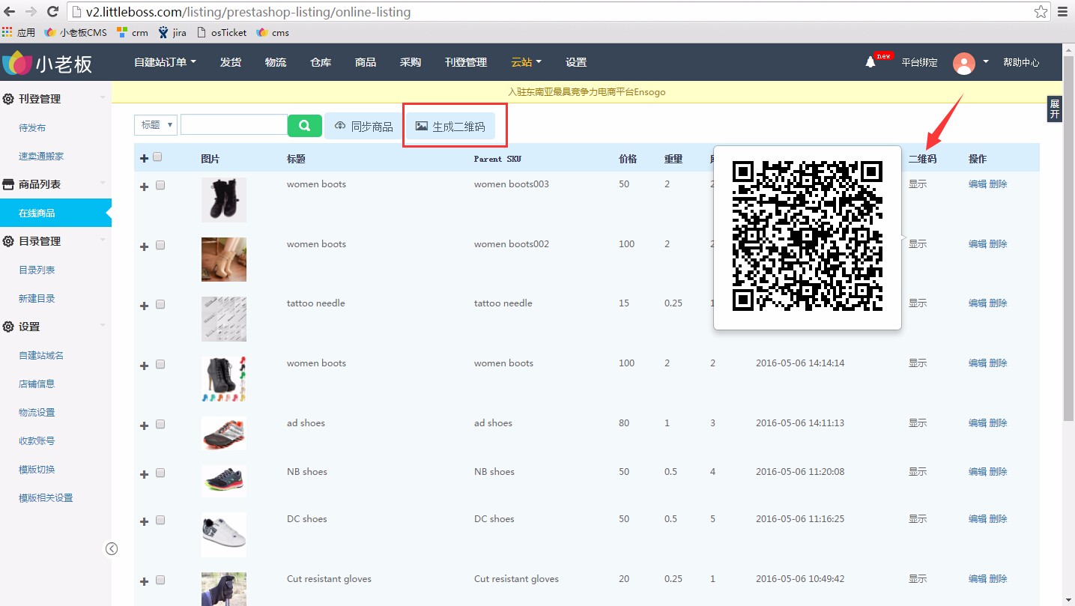Viewport: 1075px width, 606px height.
Task: Select 速卖通搬家 in the sidebar
Action: [x=41, y=157]
